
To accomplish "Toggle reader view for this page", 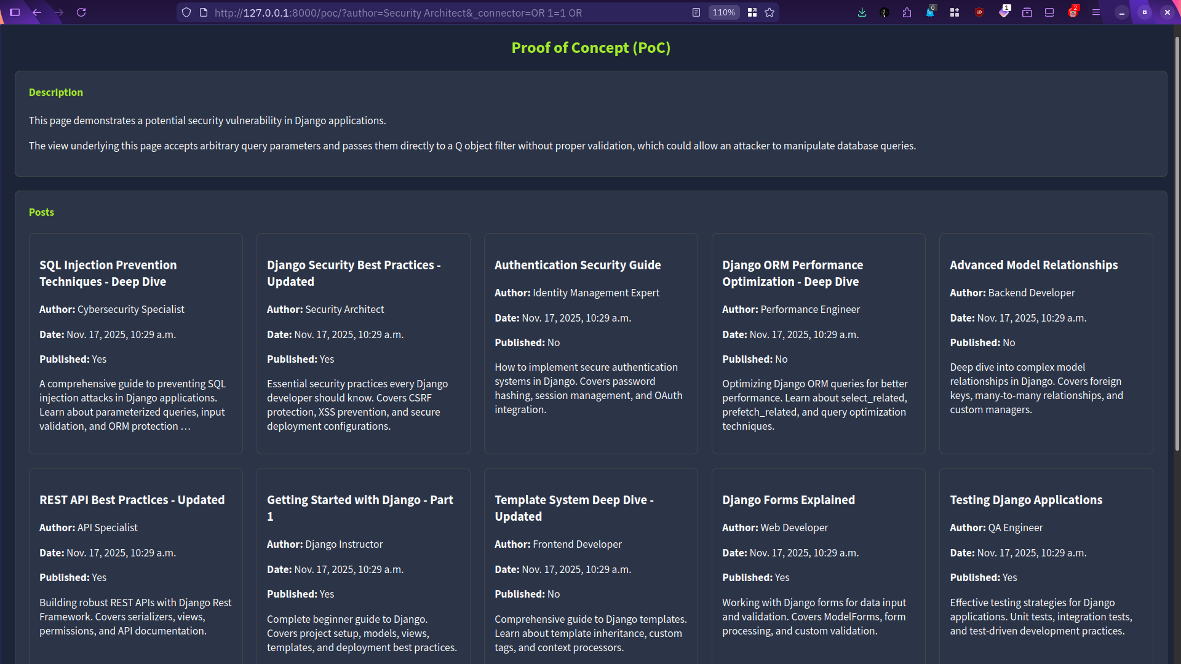I will click(x=696, y=12).
